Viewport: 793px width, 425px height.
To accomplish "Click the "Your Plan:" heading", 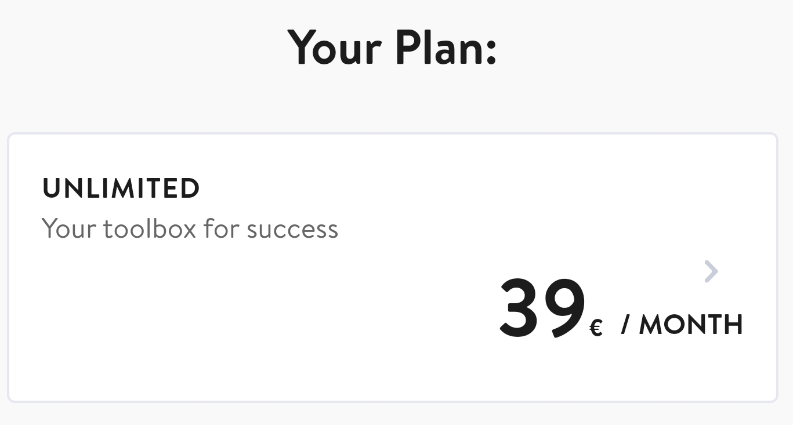I will click(x=392, y=48).
